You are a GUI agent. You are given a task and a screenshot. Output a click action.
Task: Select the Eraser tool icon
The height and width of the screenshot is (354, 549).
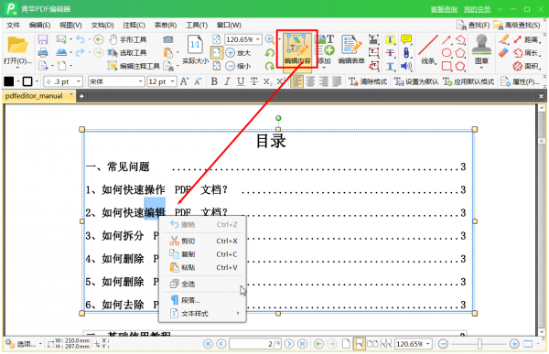click(x=503, y=53)
